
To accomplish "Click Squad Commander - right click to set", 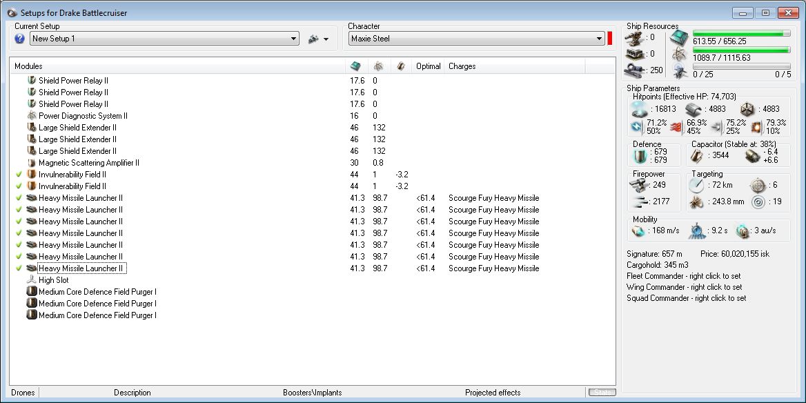I will 686,298.
